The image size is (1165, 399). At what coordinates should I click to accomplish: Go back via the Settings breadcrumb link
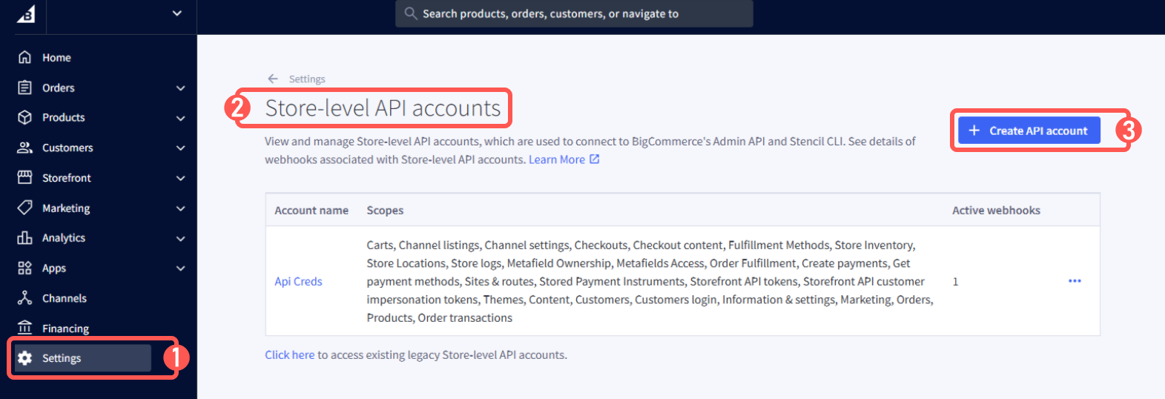point(307,79)
